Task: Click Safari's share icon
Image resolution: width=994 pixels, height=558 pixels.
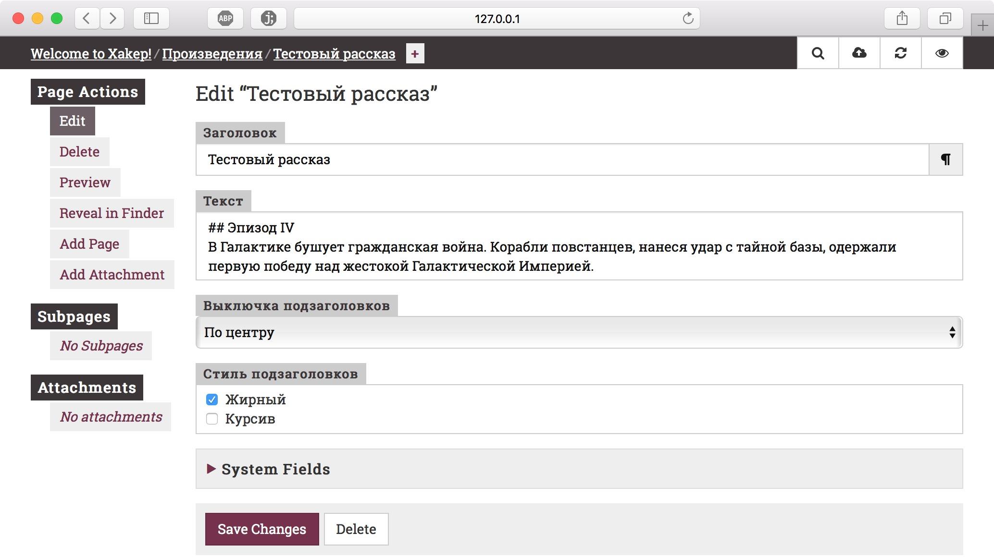Action: pyautogui.click(x=902, y=19)
